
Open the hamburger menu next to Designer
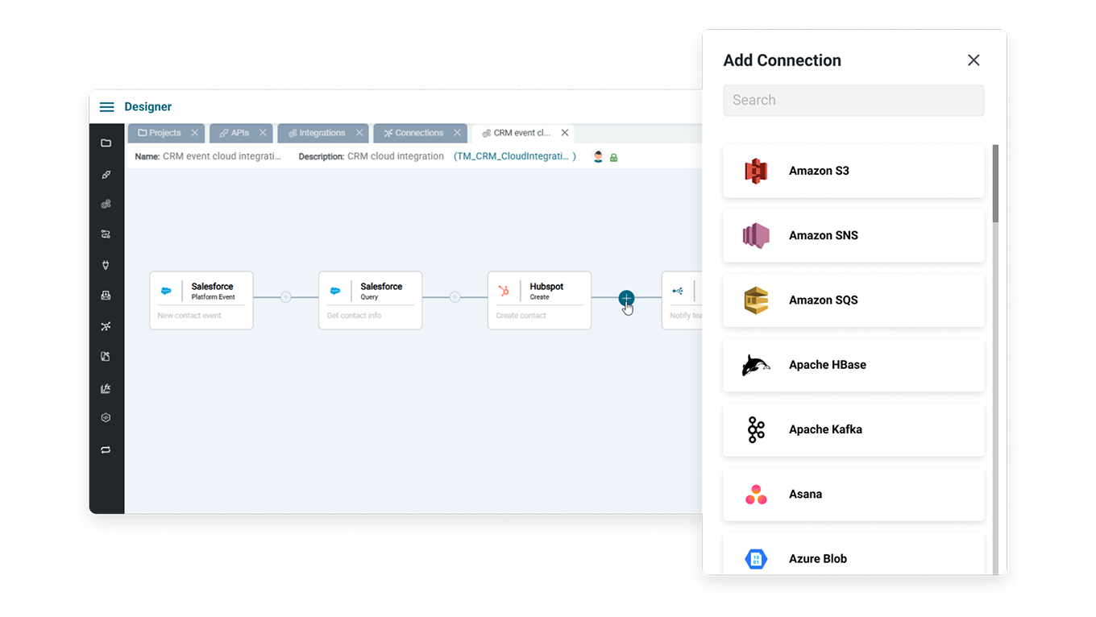[x=106, y=107]
